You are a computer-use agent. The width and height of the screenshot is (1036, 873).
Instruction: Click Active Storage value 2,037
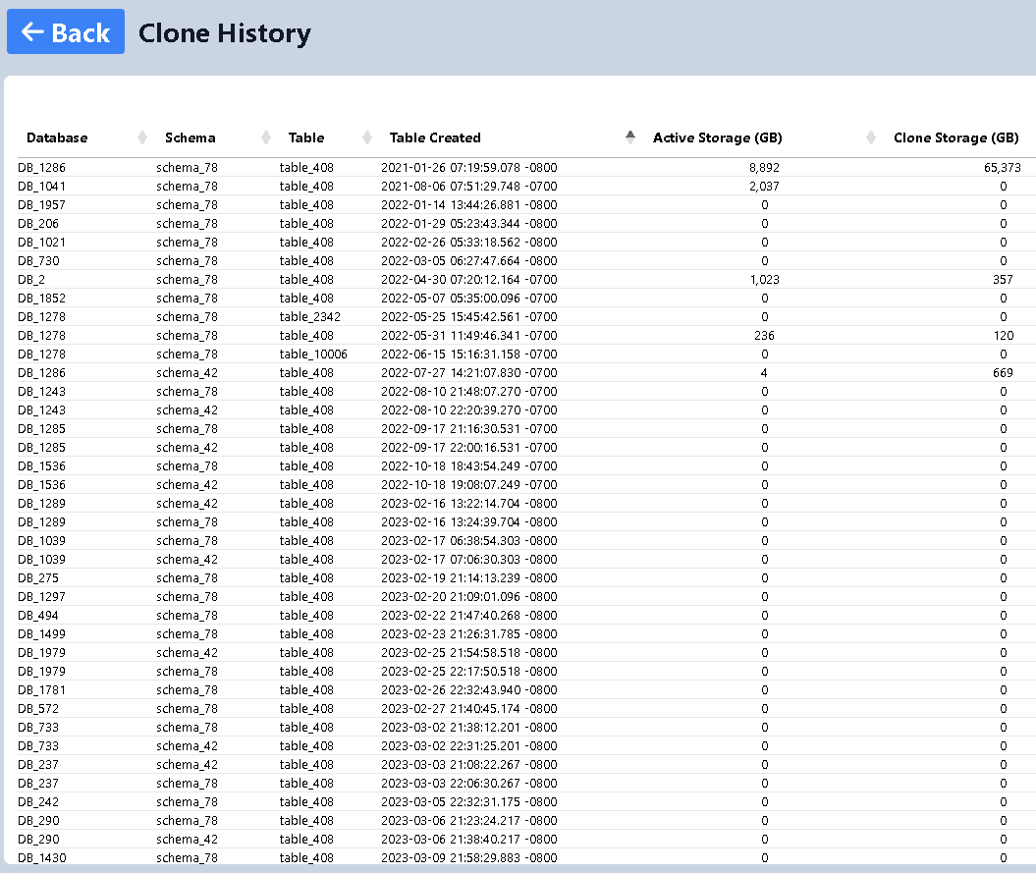[x=764, y=187]
